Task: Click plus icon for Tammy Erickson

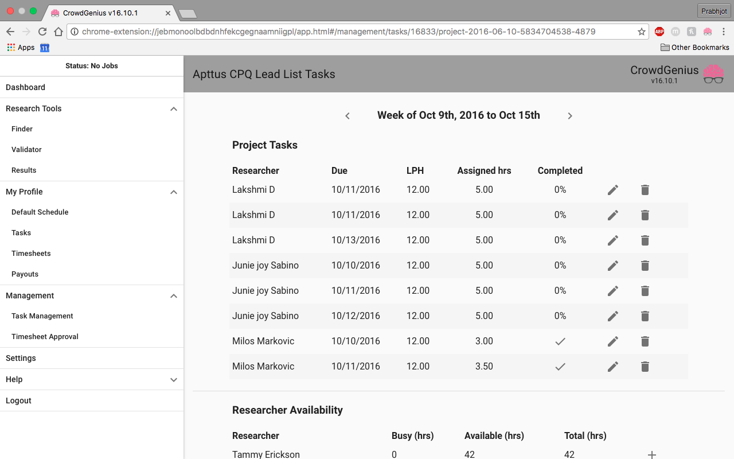Action: pos(652,454)
